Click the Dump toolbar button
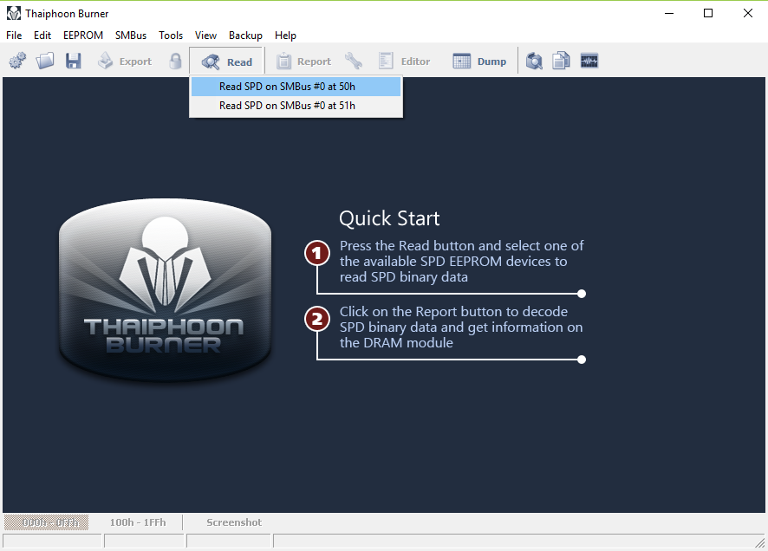Image resolution: width=768 pixels, height=551 pixels. click(x=479, y=62)
